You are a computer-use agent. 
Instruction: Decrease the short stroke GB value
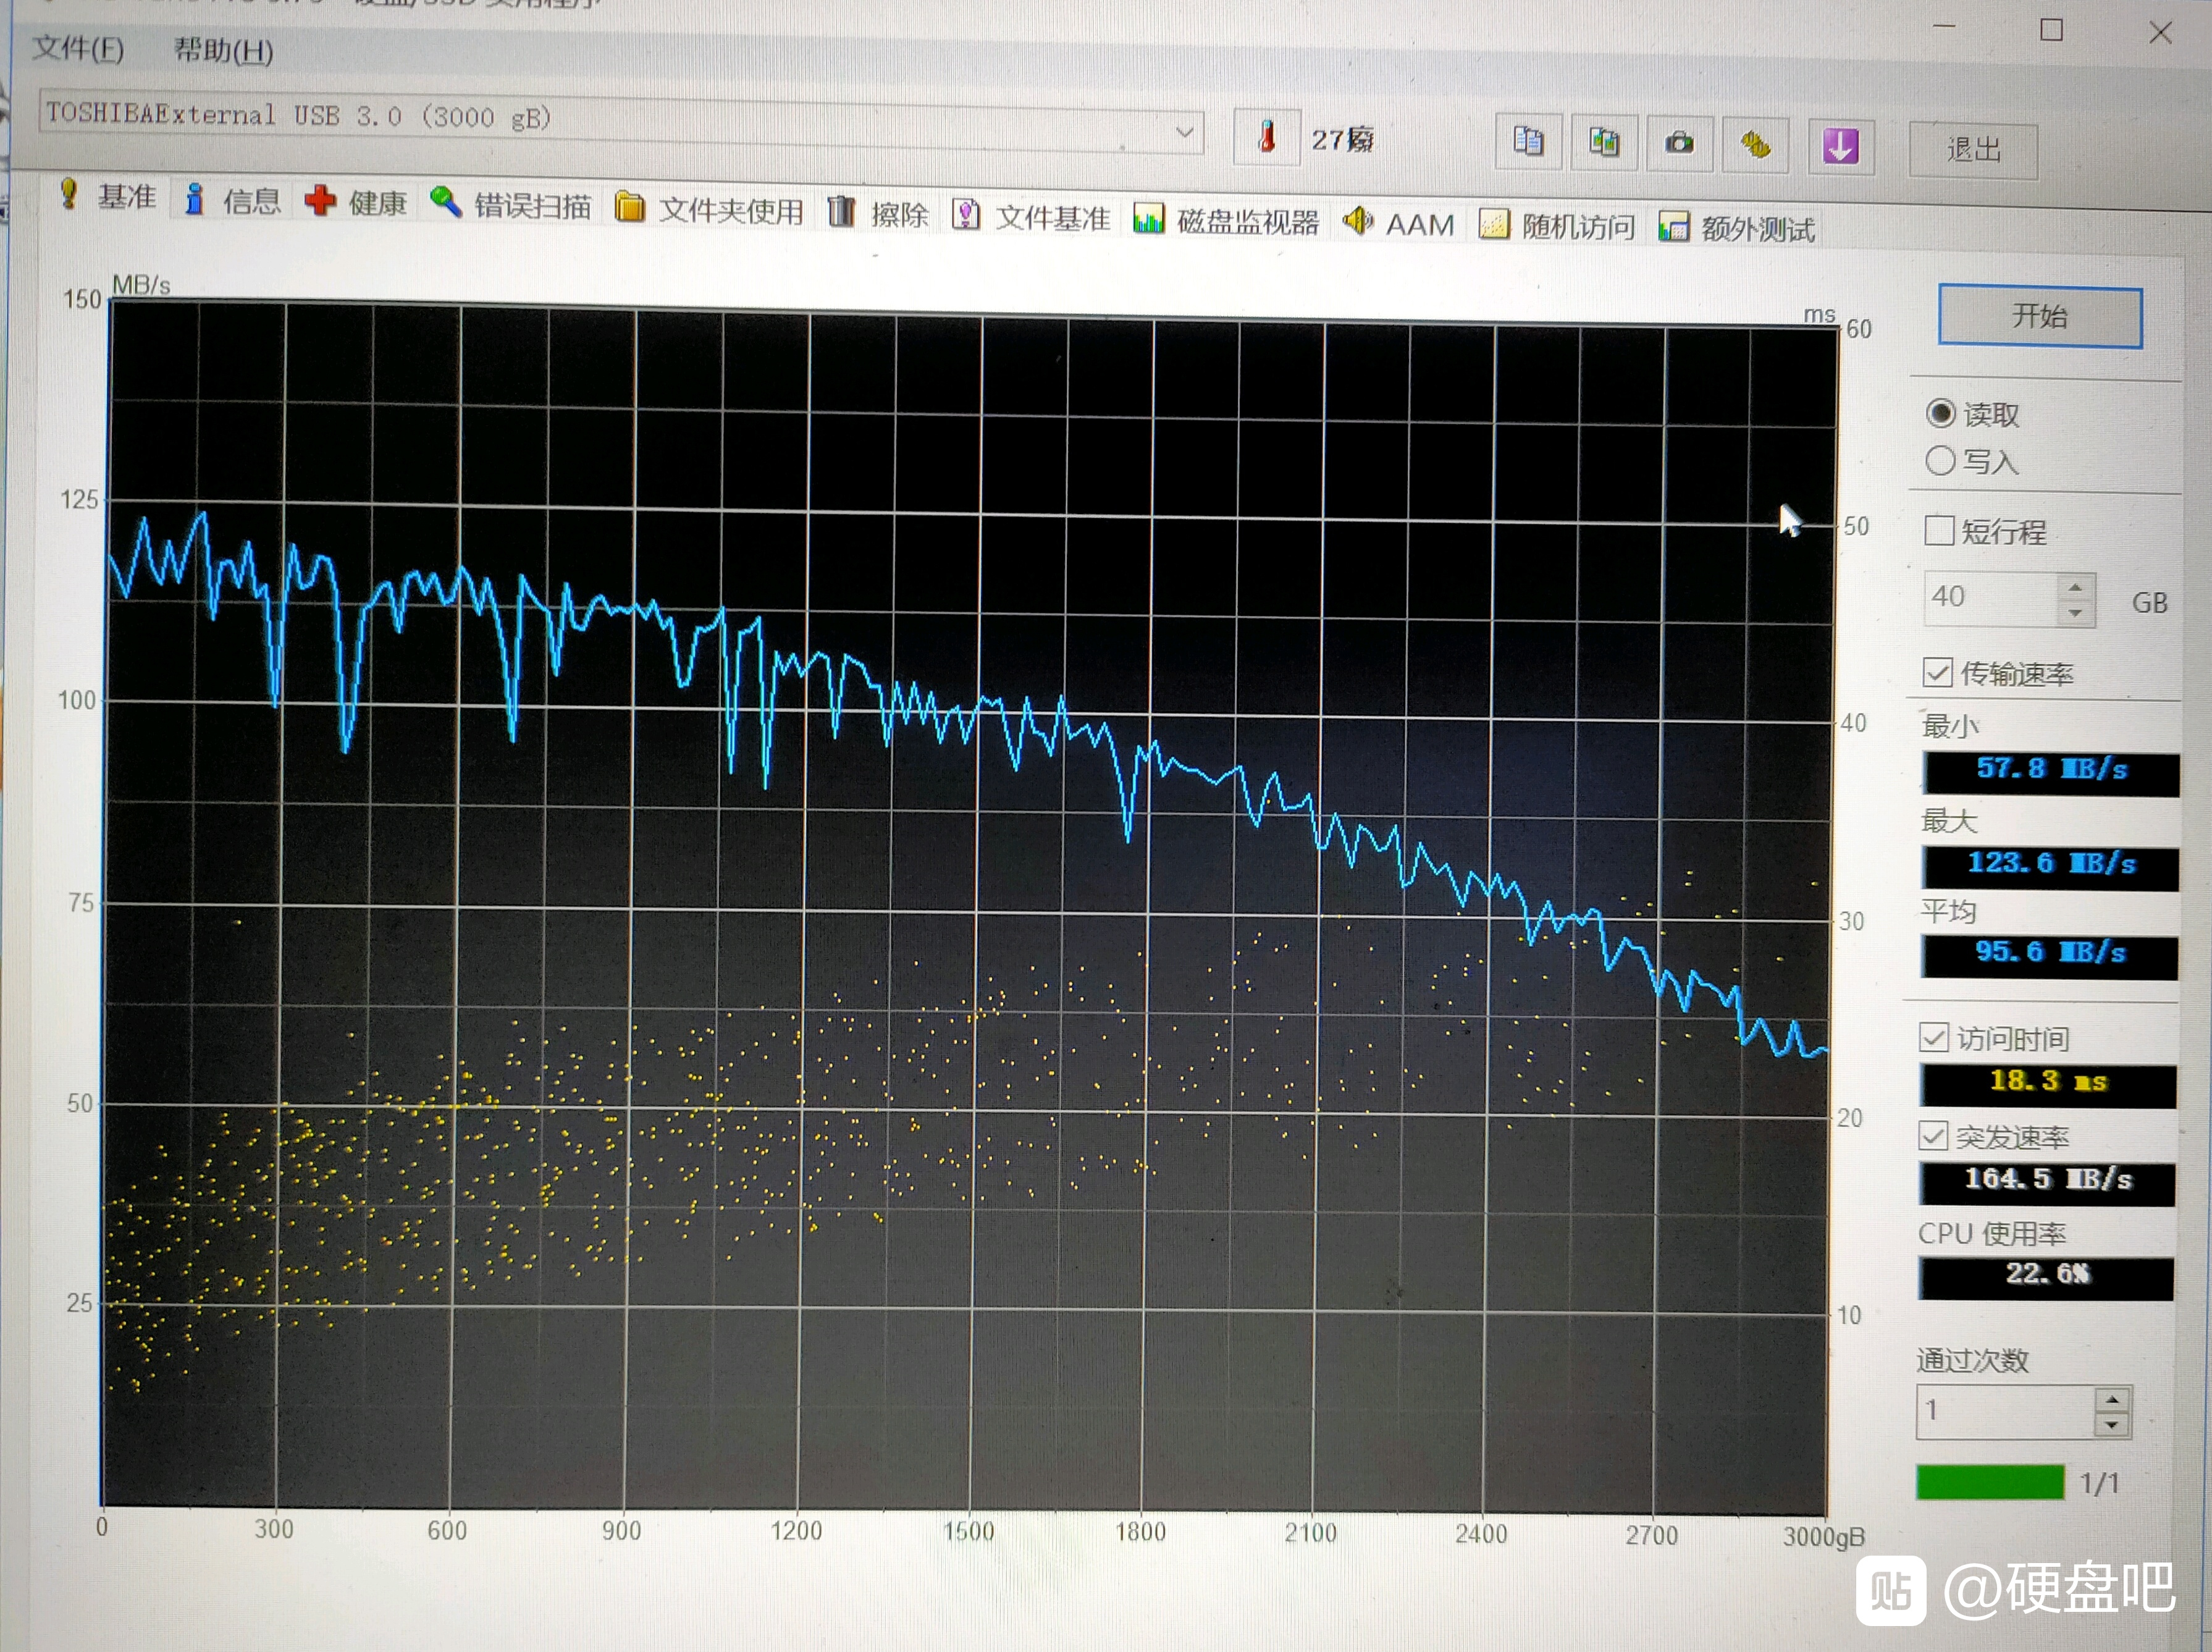pyautogui.click(x=2076, y=612)
